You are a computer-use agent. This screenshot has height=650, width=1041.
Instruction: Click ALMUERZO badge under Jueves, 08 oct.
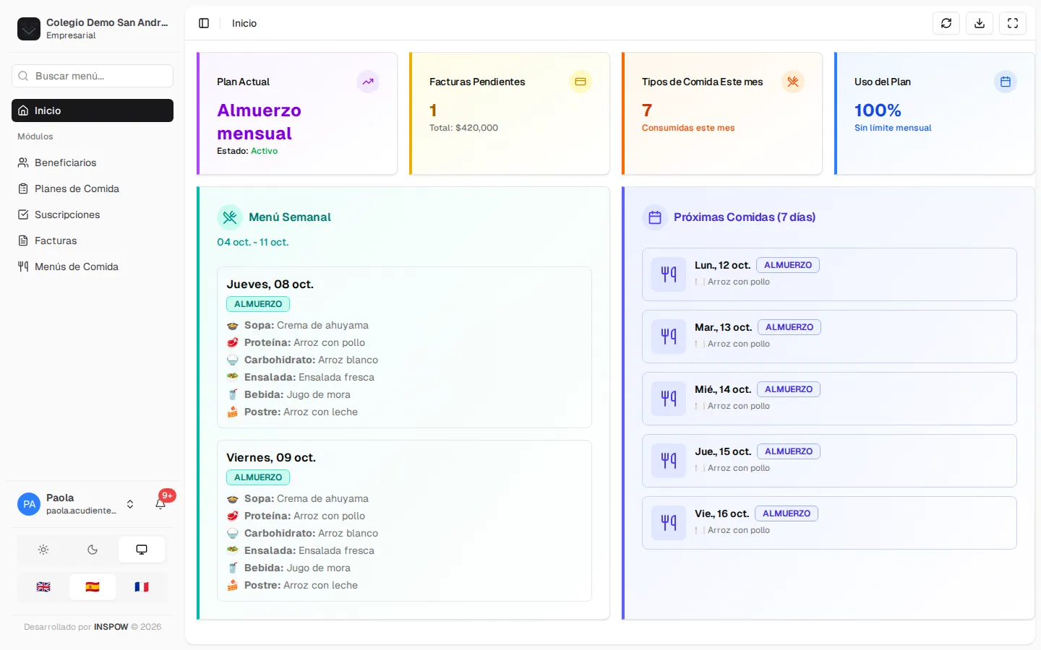(258, 304)
